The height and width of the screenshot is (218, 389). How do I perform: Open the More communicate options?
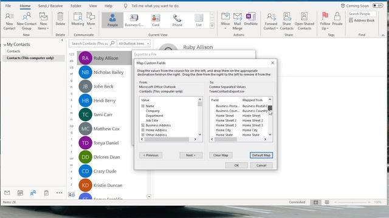pos(91,21)
